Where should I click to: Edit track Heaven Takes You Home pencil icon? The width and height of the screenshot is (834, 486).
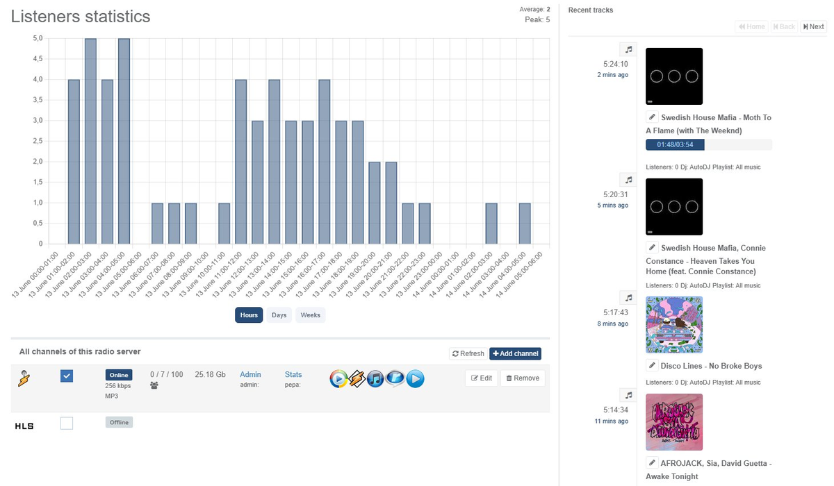pyautogui.click(x=652, y=248)
